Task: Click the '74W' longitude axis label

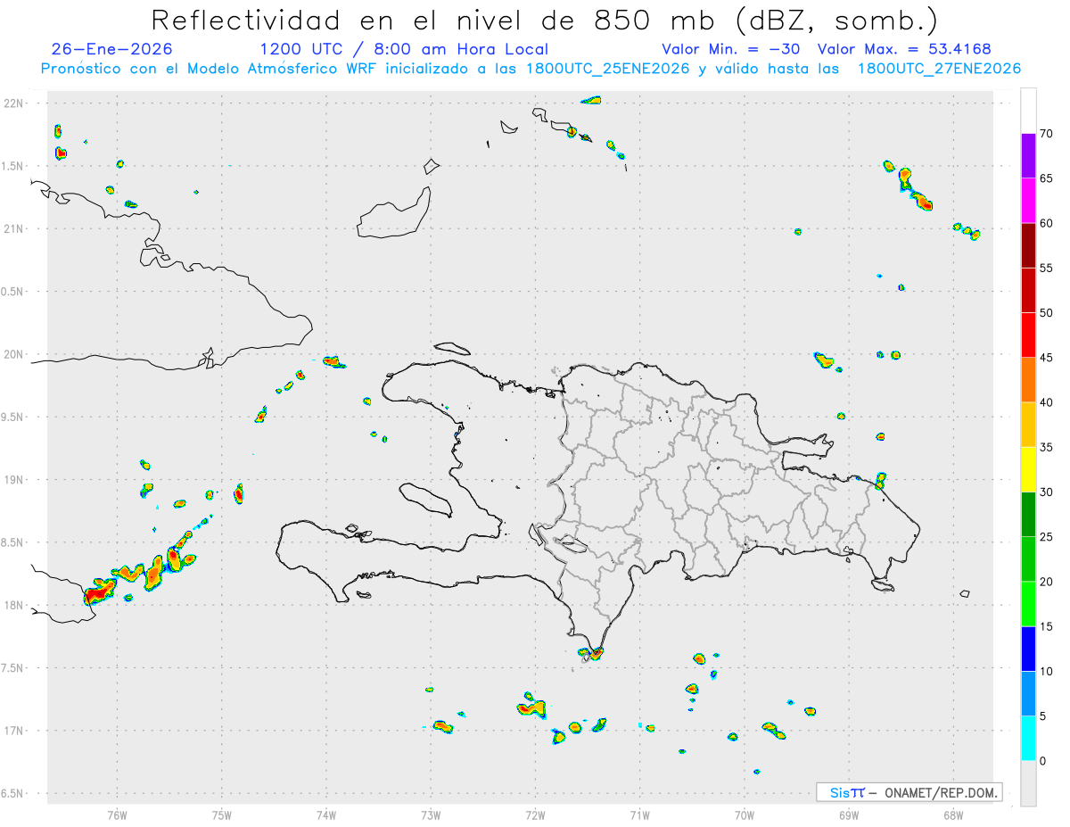Action: [x=325, y=815]
